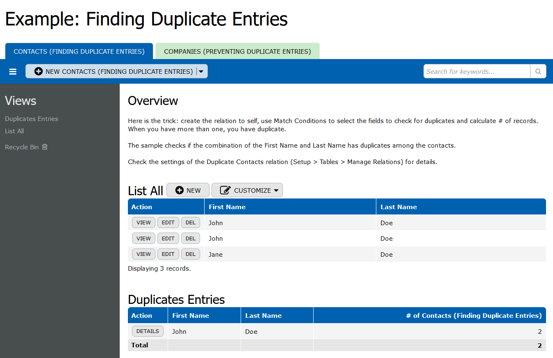
Task: View the first John Doe record
Action: (143, 223)
